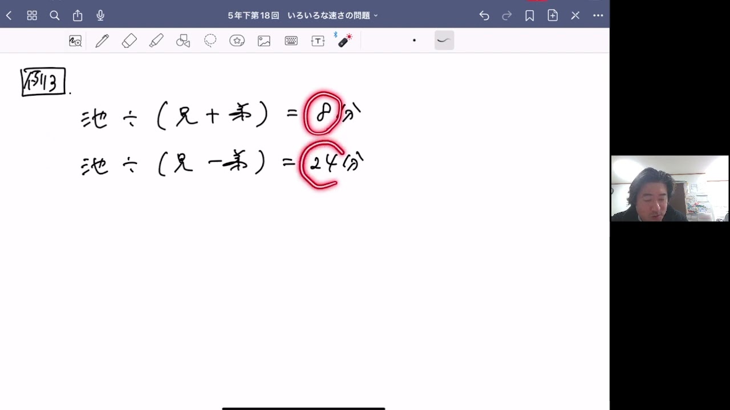This screenshot has height=410, width=730.
Task: Select the Text box tool
Action: [x=318, y=40]
